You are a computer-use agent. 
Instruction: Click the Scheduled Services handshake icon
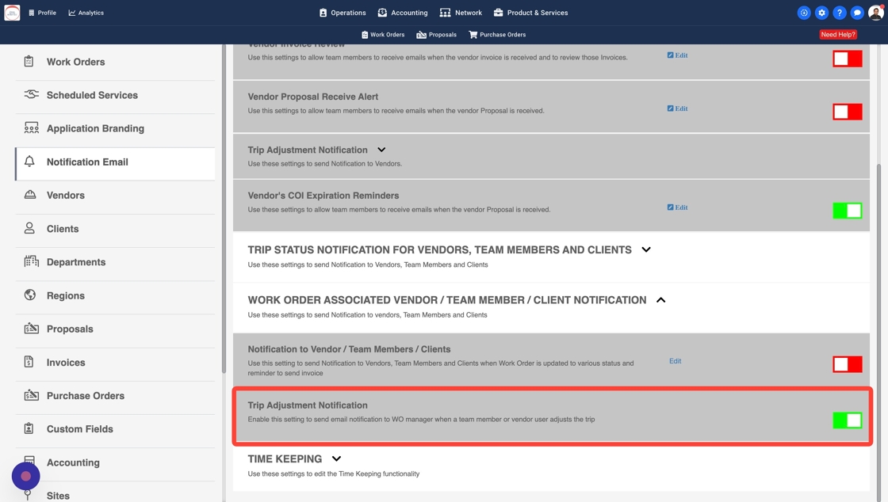point(31,94)
